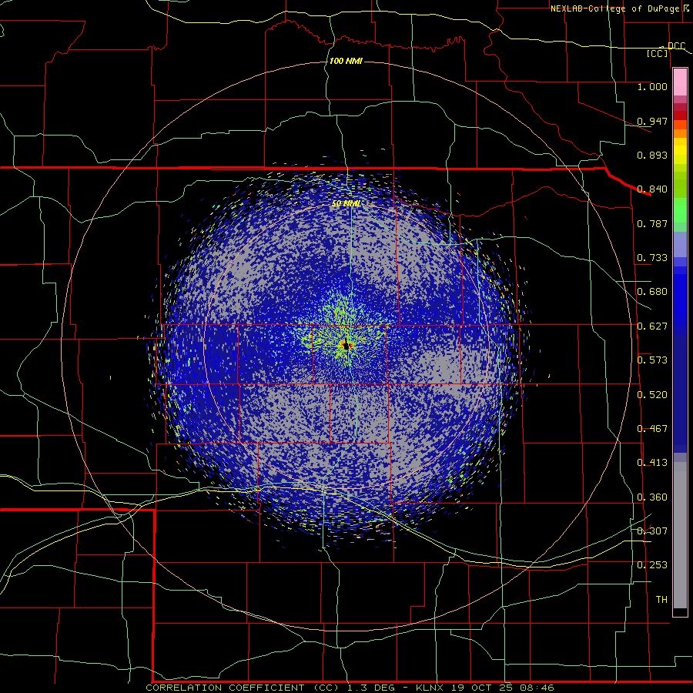Select the 0.253 legend value
The width and height of the screenshot is (693, 693).
click(x=652, y=565)
